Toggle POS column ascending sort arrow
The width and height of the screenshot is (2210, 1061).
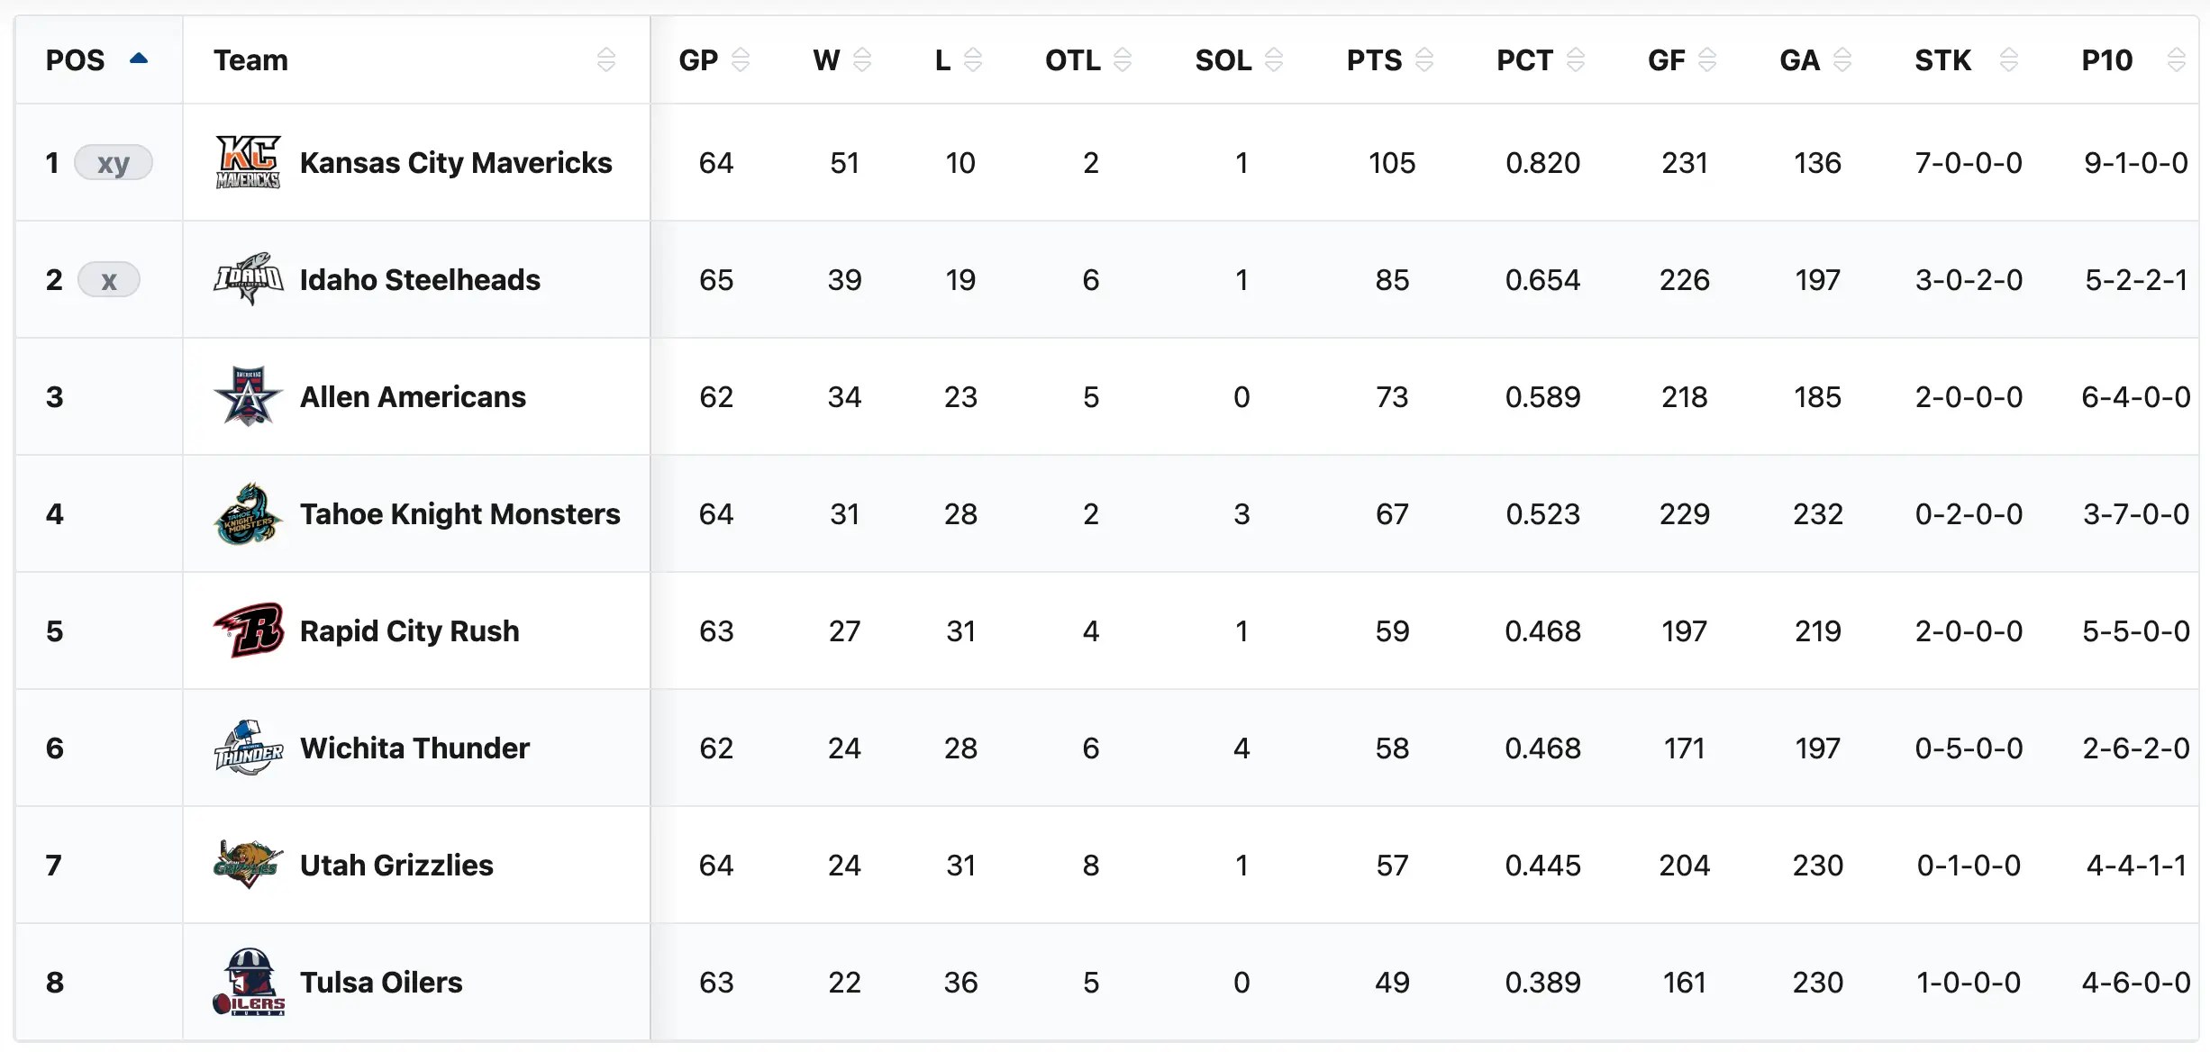click(138, 59)
